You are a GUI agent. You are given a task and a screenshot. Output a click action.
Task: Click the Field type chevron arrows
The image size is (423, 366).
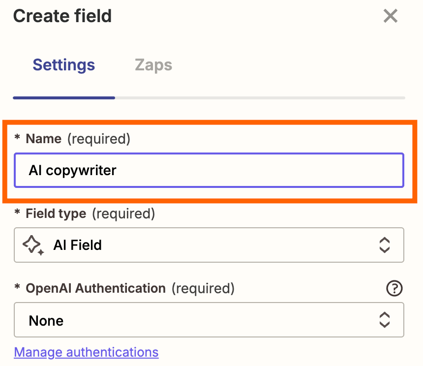[x=384, y=244]
